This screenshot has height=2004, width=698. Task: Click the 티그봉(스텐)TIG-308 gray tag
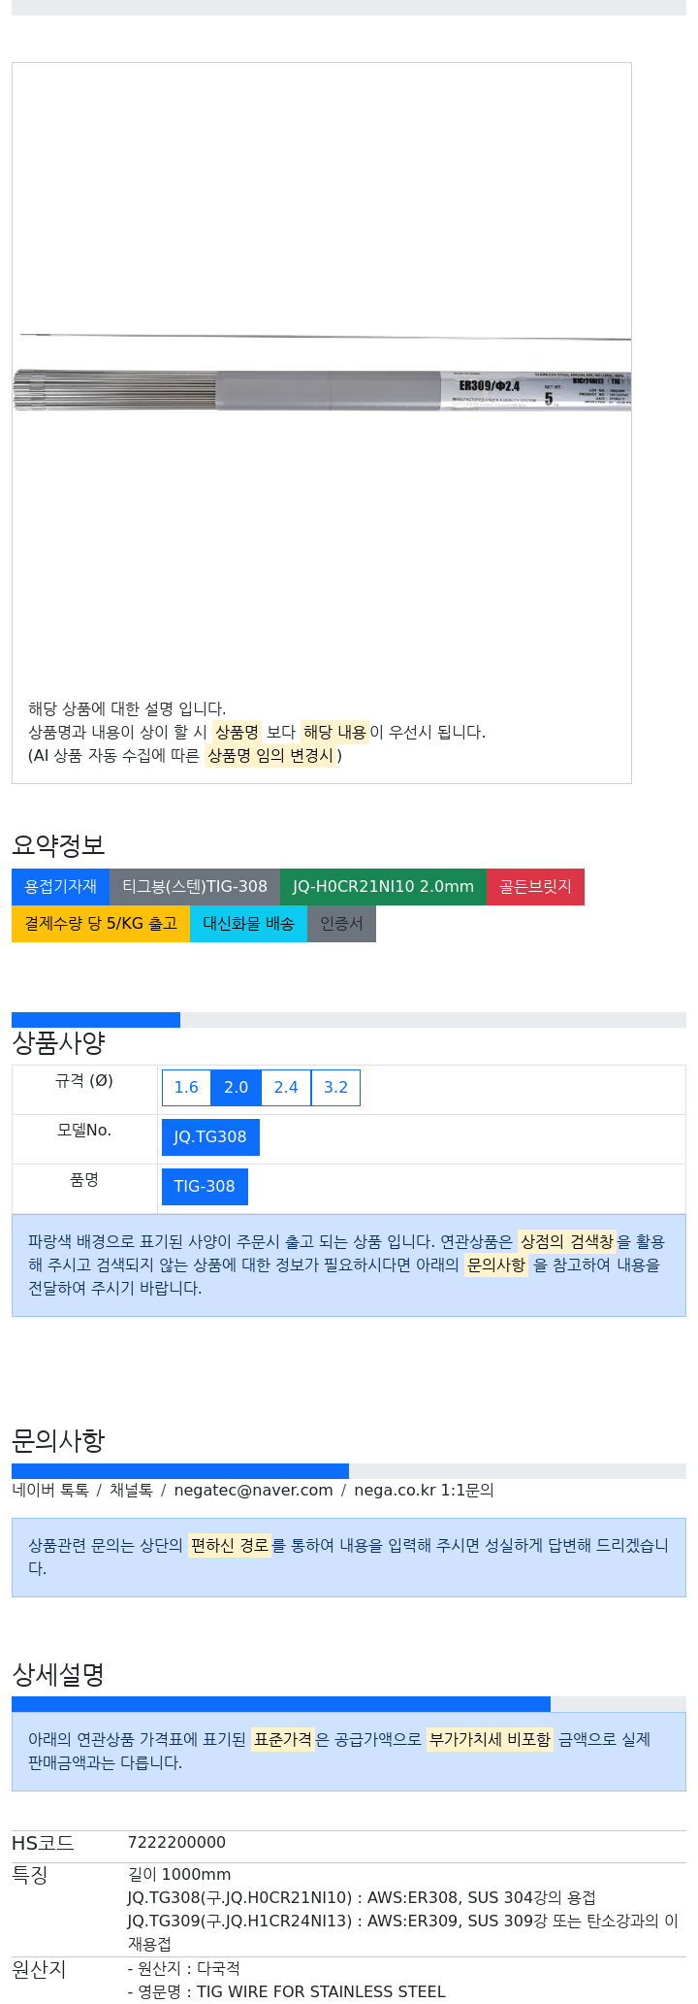coord(195,886)
